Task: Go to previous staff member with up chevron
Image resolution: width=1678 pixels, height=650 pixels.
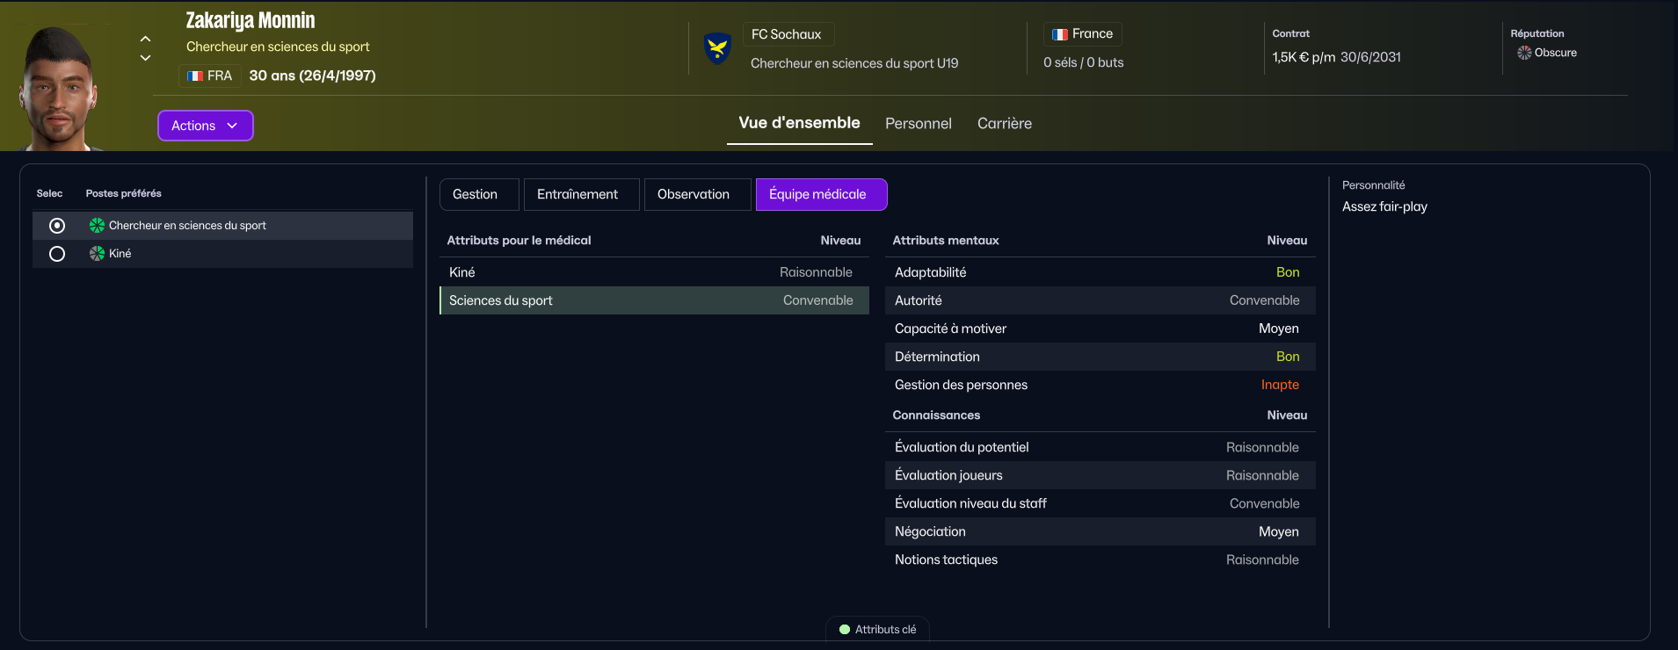Action: [146, 39]
